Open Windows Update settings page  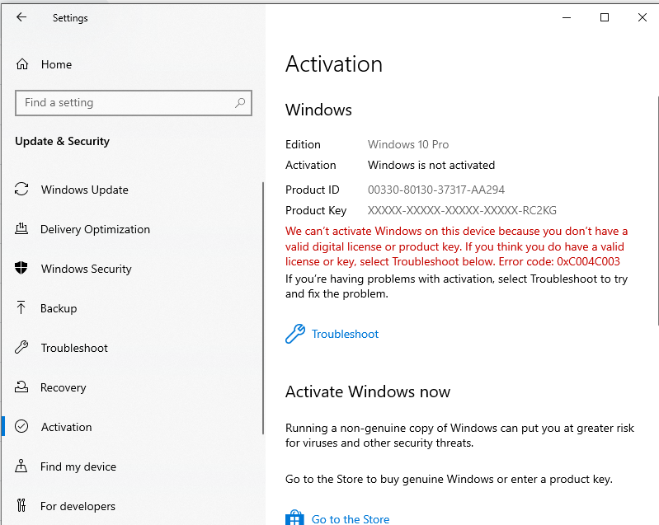click(x=84, y=190)
